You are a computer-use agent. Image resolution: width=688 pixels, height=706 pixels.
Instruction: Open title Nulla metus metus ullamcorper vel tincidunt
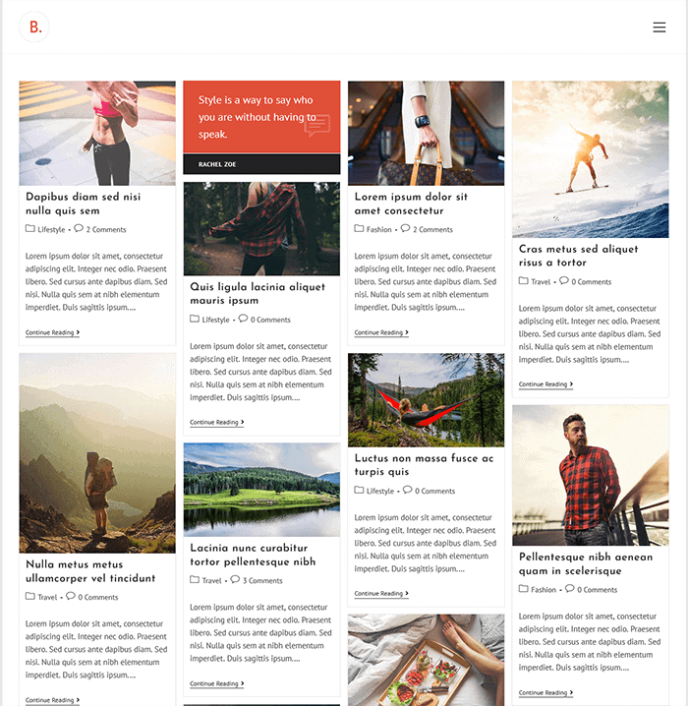point(90,571)
